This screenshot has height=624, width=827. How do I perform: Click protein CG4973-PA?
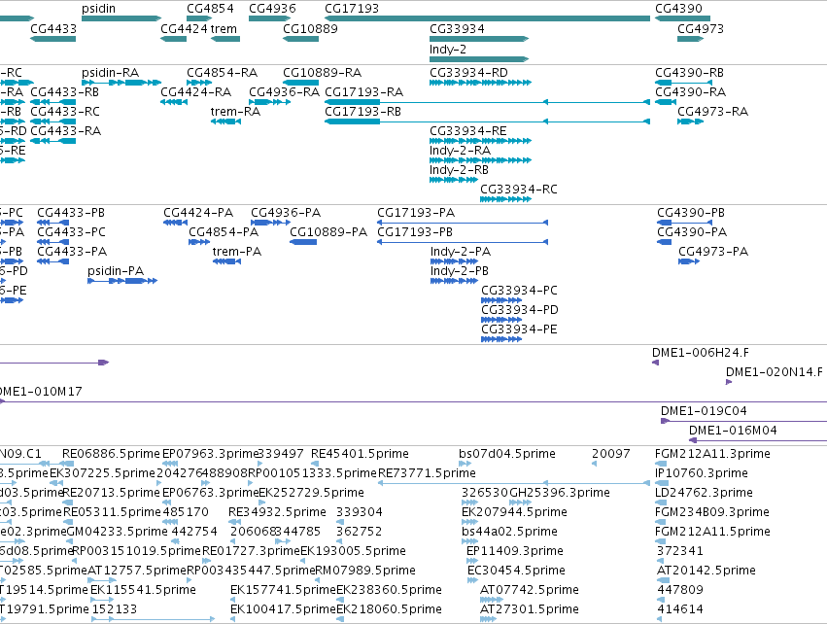pyautogui.click(x=689, y=261)
